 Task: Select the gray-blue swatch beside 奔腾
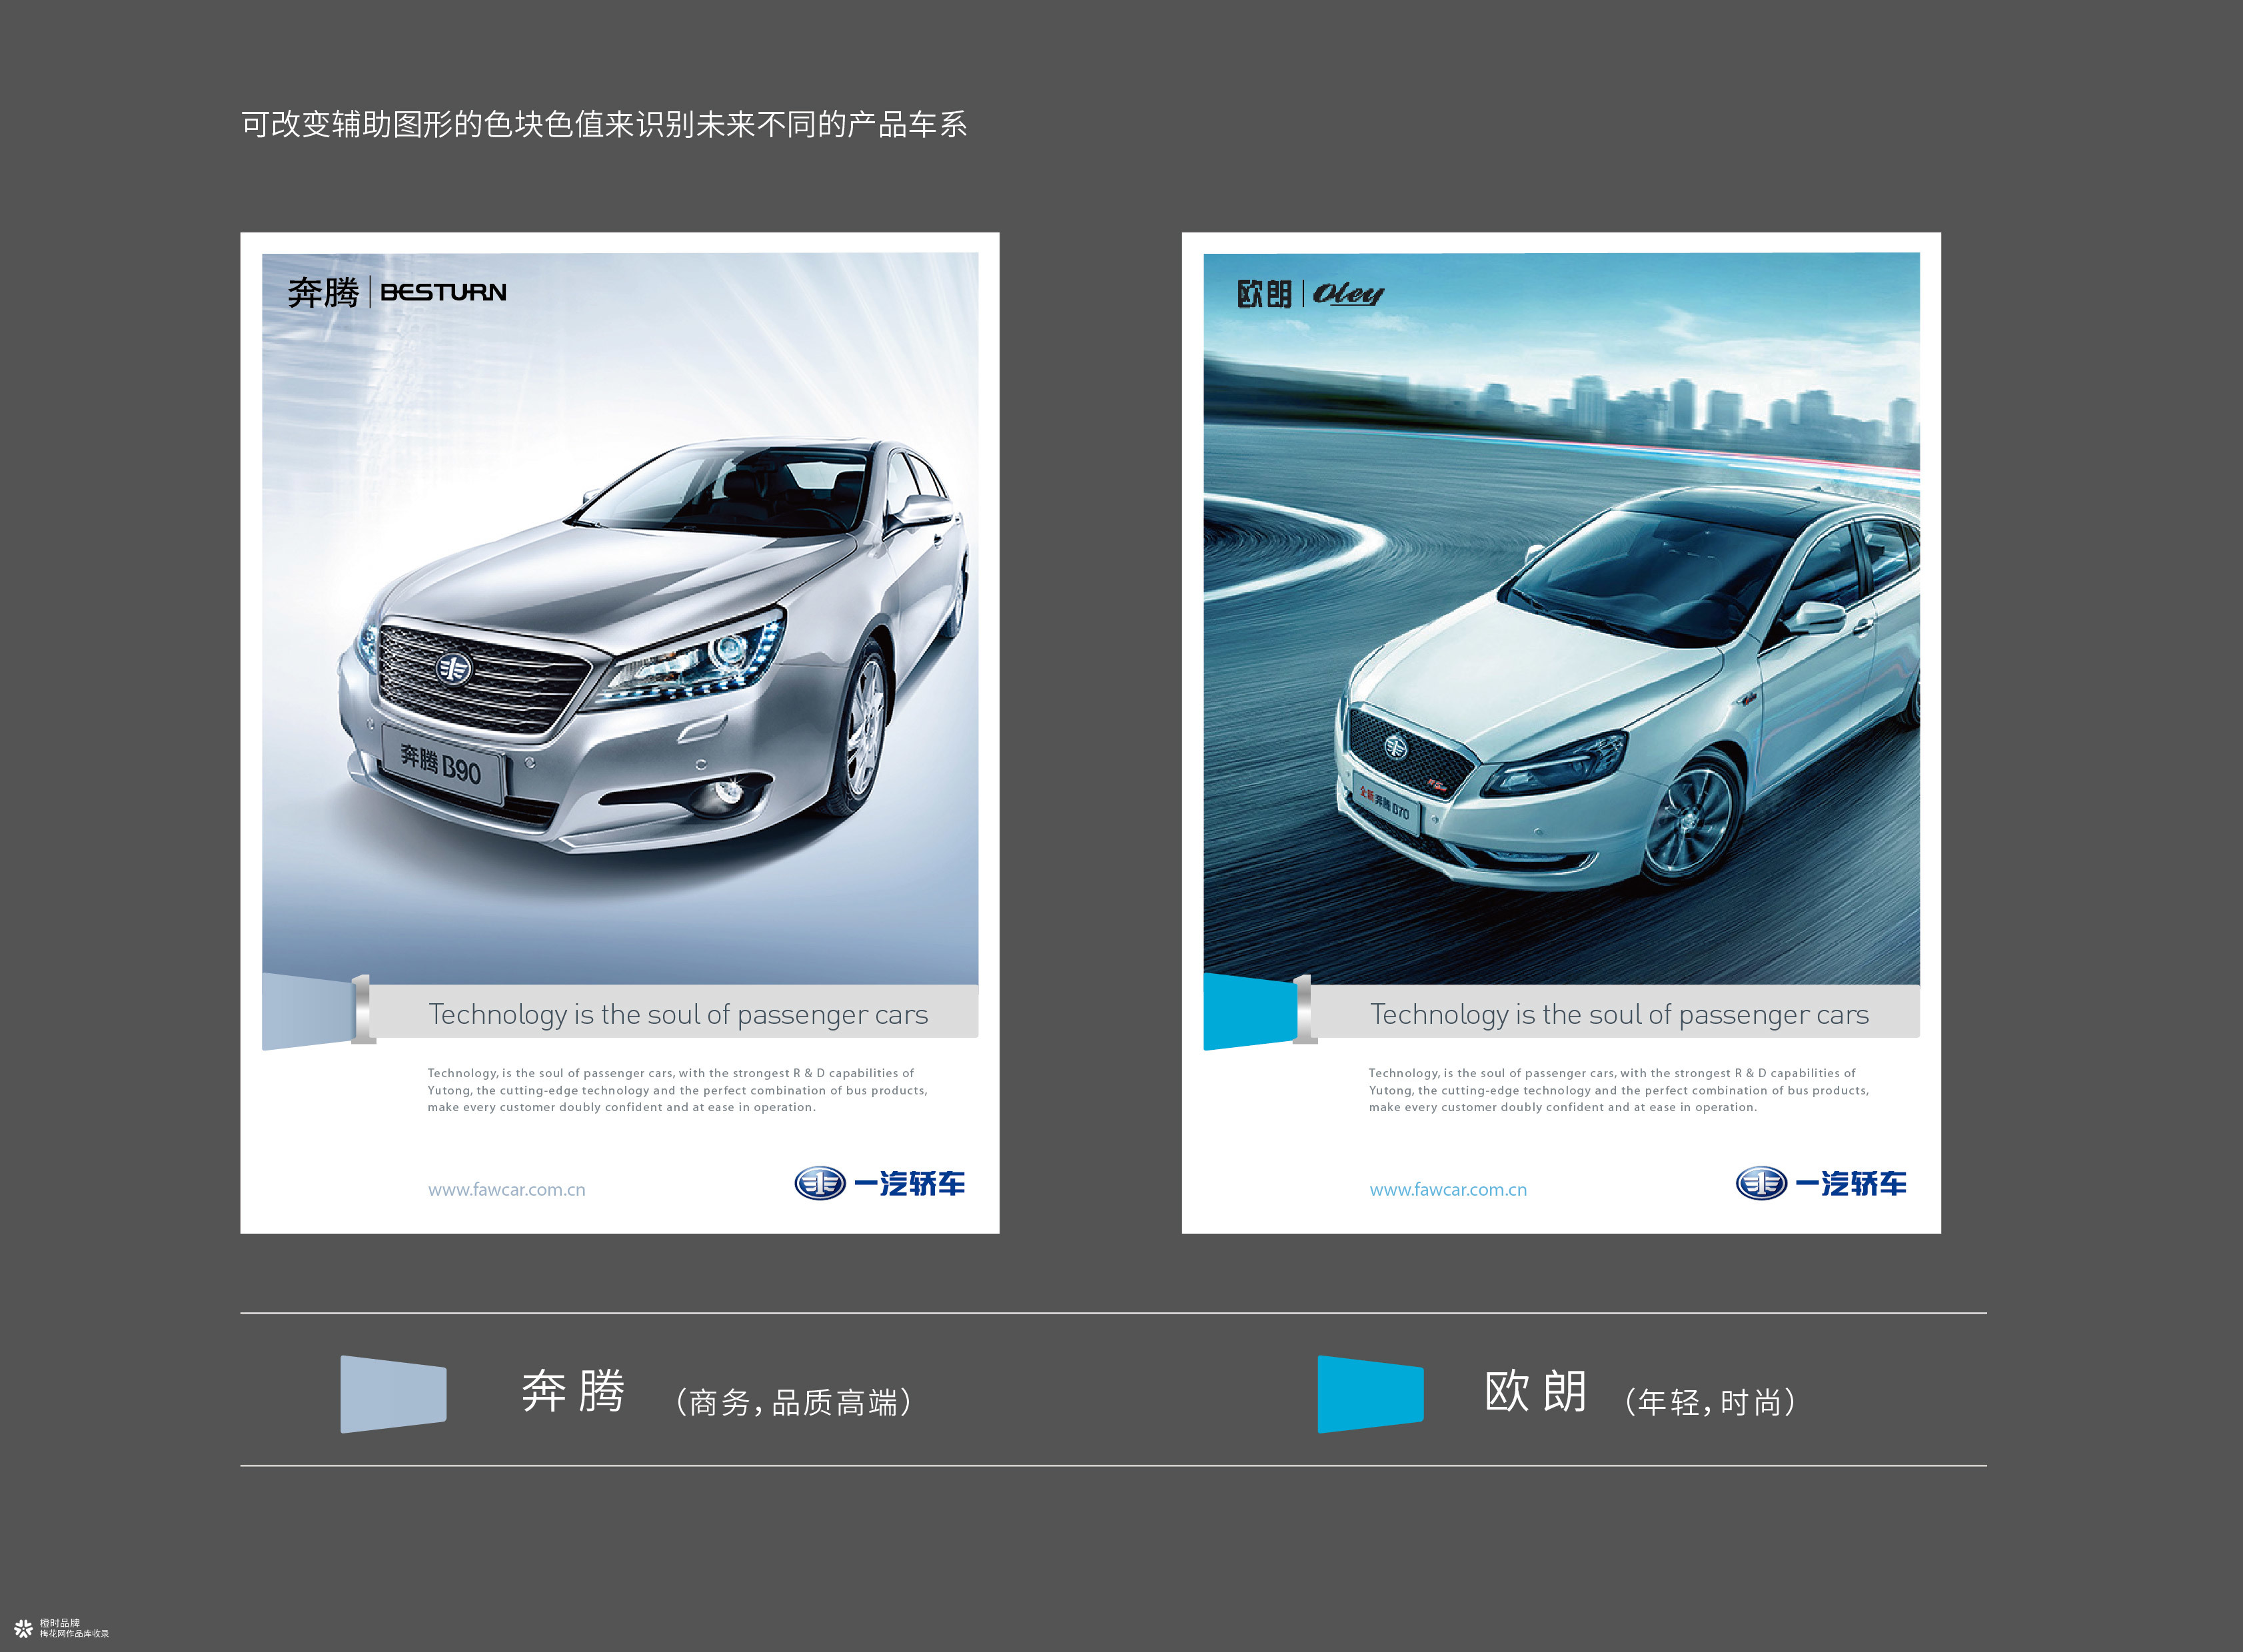tap(393, 1394)
